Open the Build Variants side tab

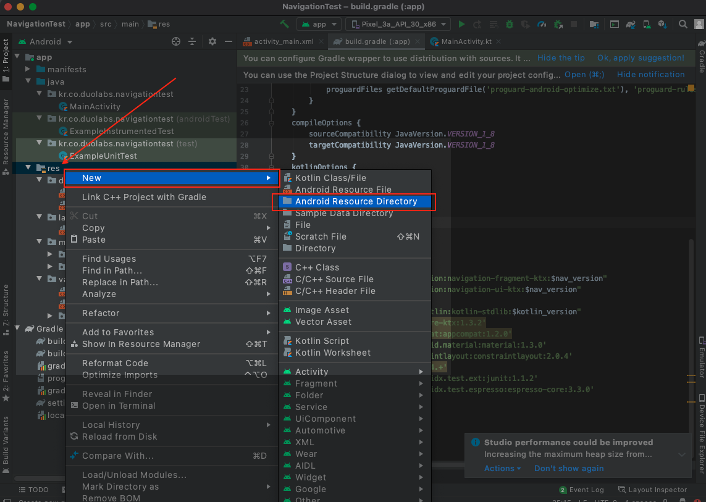coord(6,445)
